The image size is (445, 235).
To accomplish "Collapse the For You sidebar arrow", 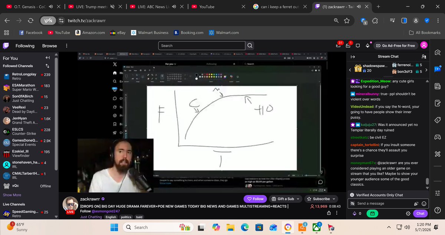I will [47, 58].
